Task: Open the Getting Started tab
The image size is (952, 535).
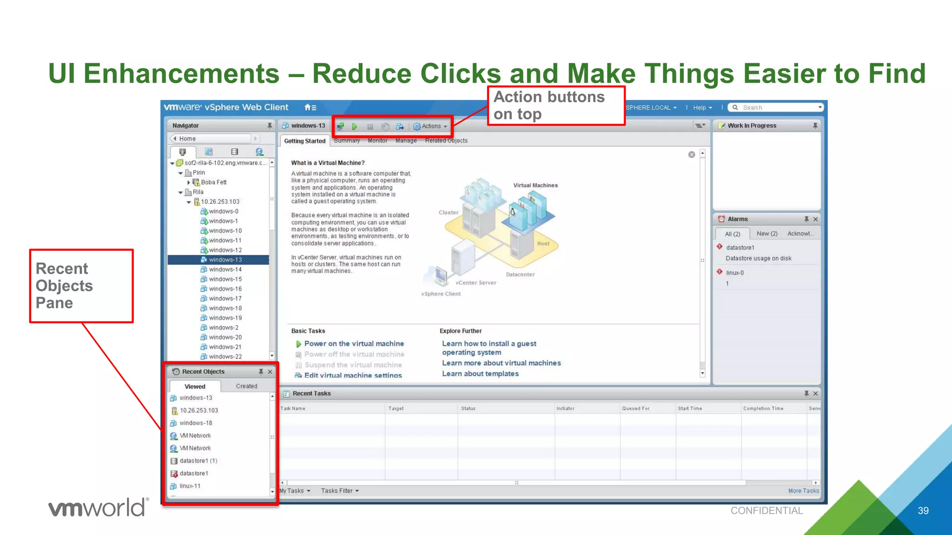Action: pyautogui.click(x=305, y=141)
